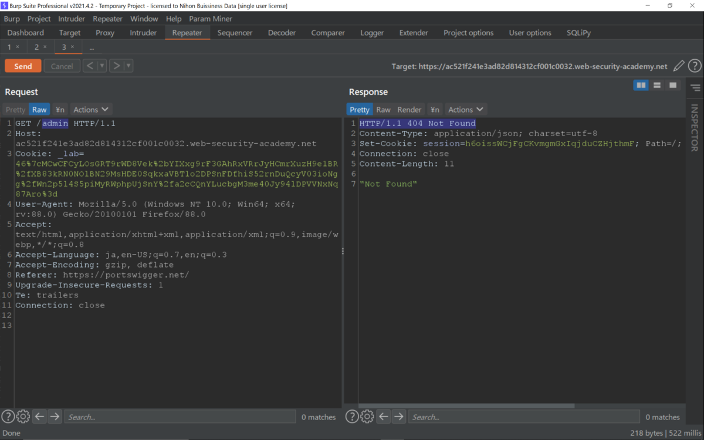
Task: Switch to the Sequencer tab
Action: tap(235, 33)
